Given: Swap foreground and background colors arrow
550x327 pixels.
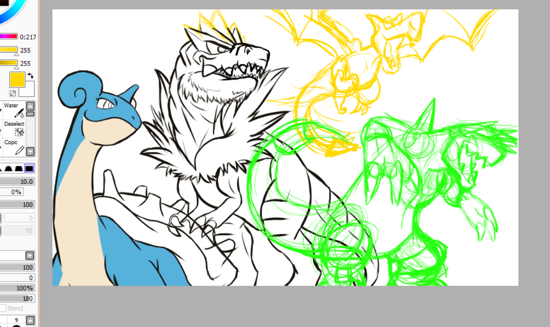Looking at the screenshot, I should [30, 76].
